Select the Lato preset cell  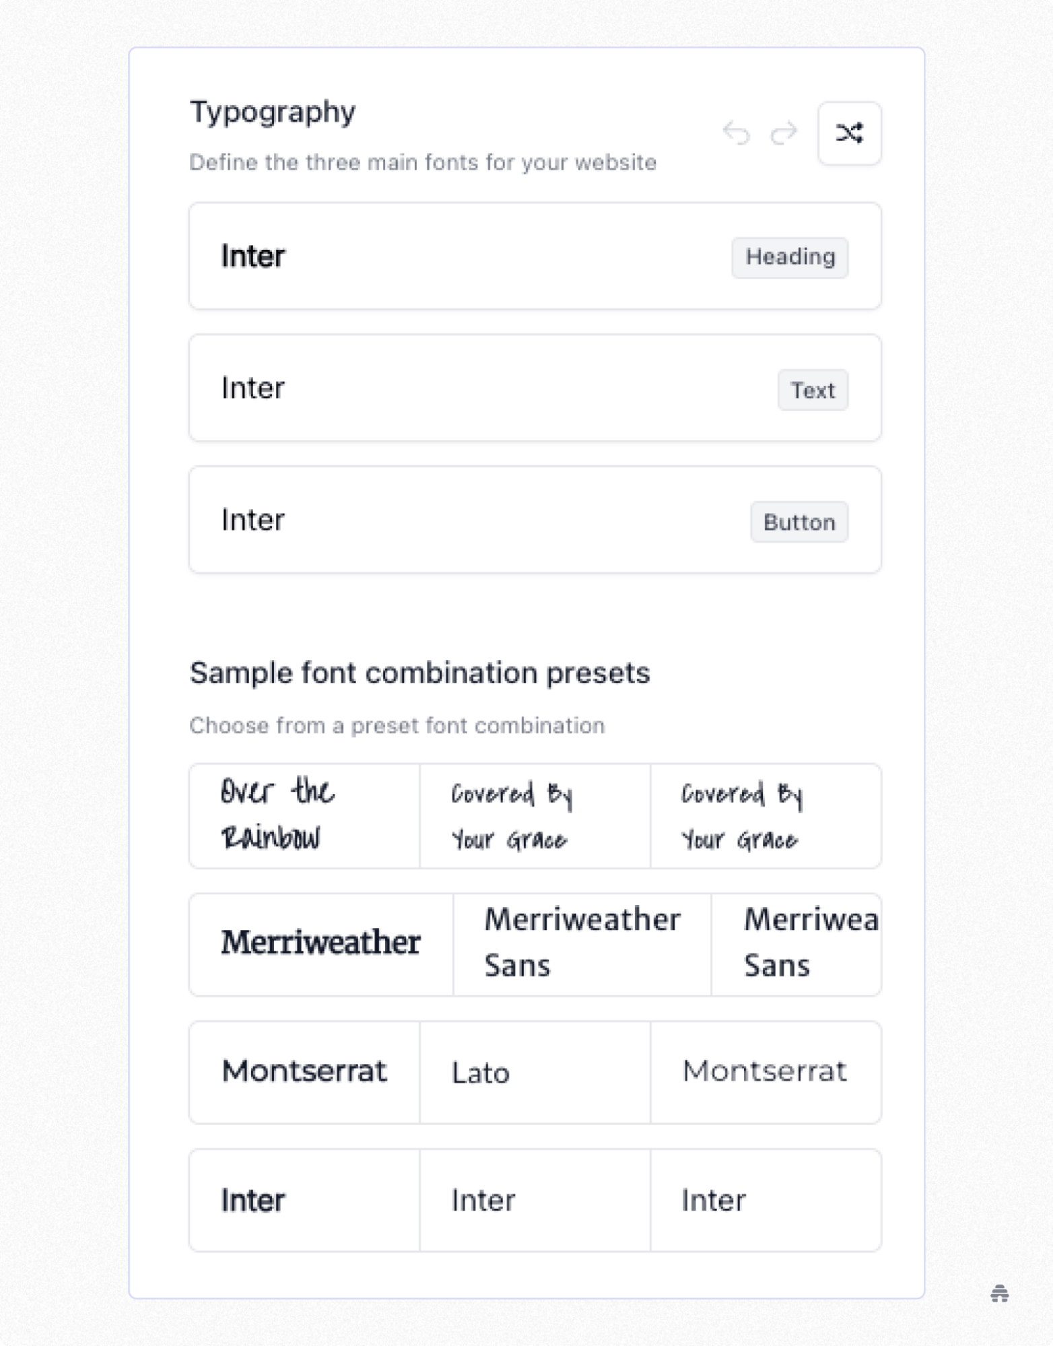534,1072
